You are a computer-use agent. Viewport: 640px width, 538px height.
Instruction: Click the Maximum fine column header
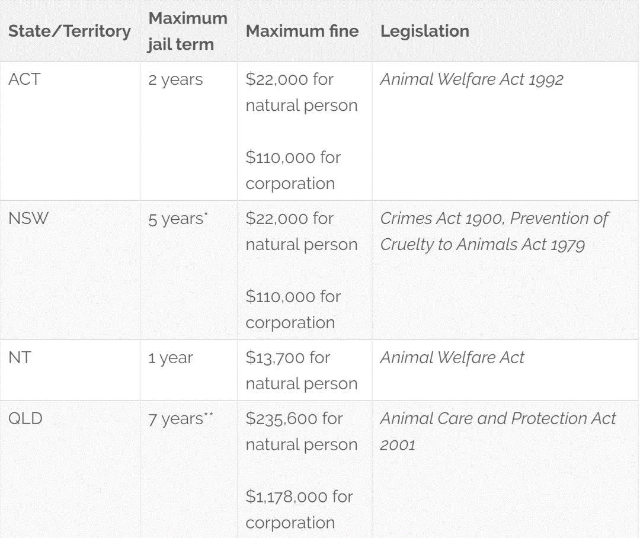(x=302, y=31)
